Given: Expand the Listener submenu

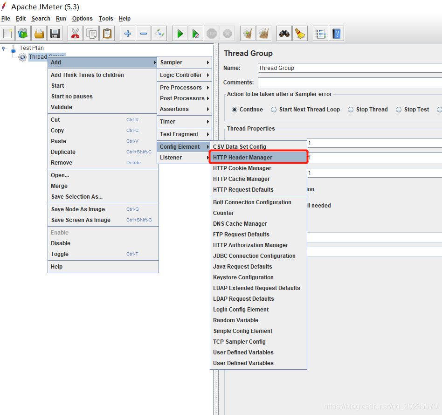Looking at the screenshot, I should 184,157.
